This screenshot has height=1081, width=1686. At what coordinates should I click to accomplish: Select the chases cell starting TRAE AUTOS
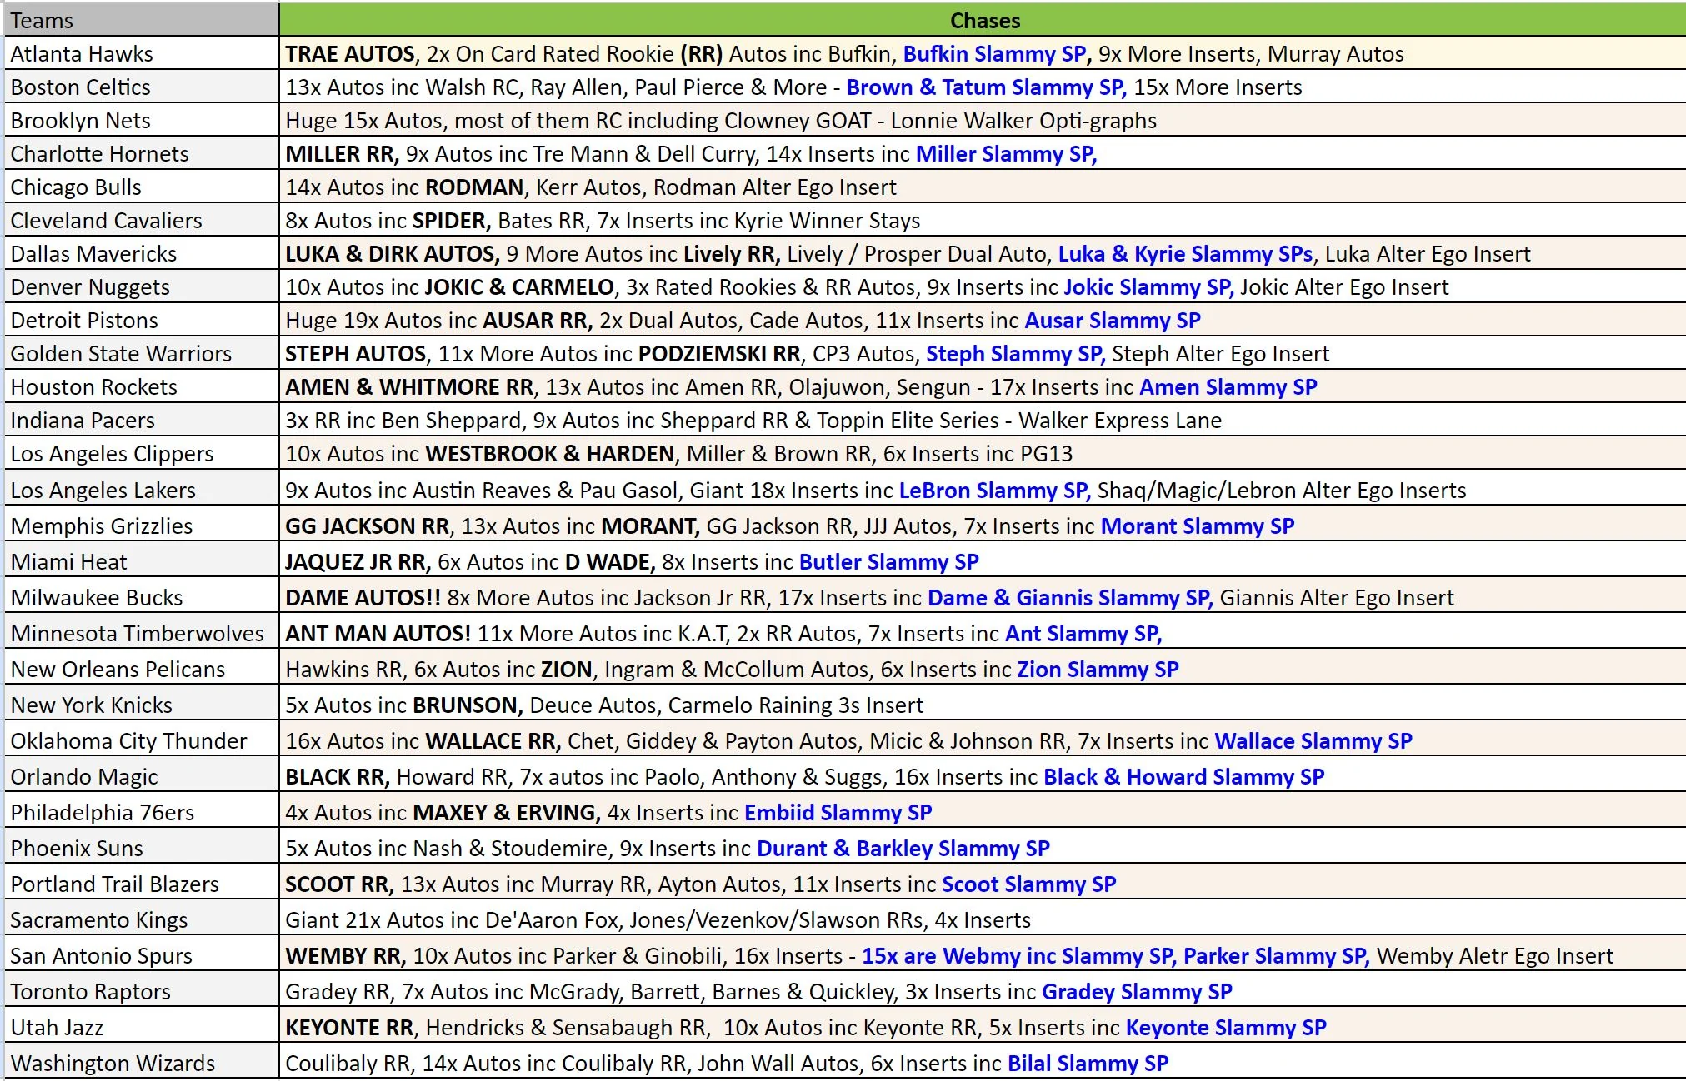coord(983,53)
